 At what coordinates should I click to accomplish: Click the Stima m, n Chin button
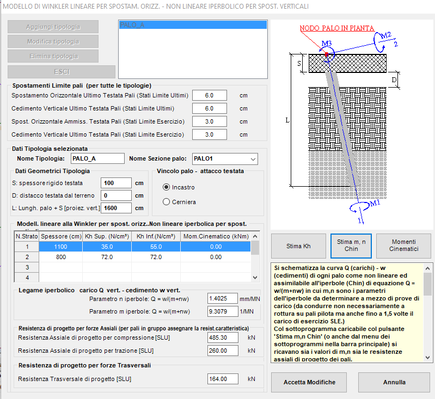pyautogui.click(x=351, y=246)
